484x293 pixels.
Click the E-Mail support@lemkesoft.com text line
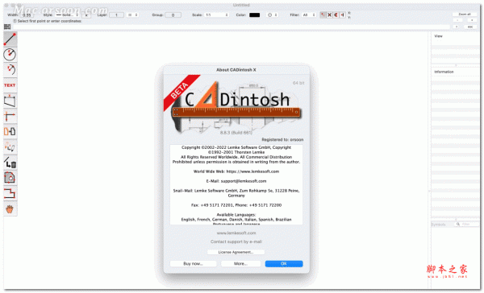point(236,181)
